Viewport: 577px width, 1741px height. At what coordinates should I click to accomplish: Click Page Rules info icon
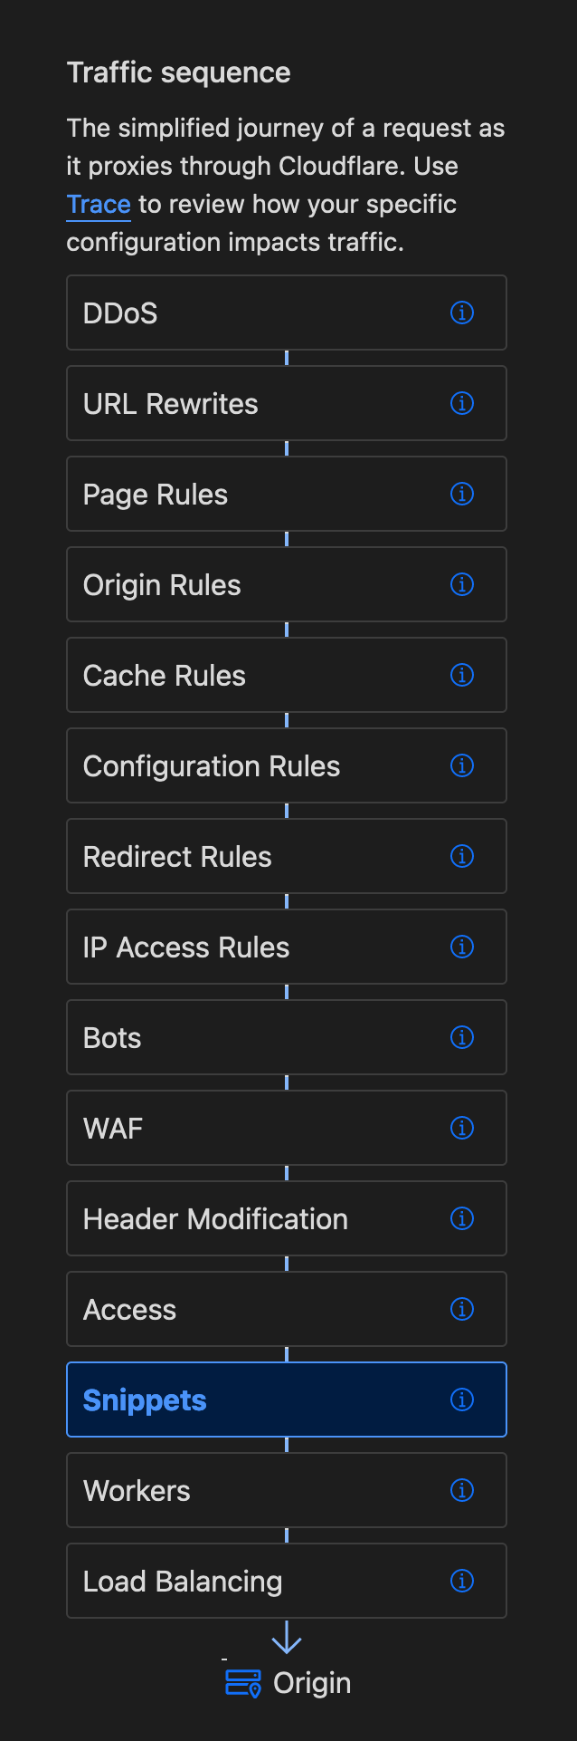pyautogui.click(x=462, y=494)
